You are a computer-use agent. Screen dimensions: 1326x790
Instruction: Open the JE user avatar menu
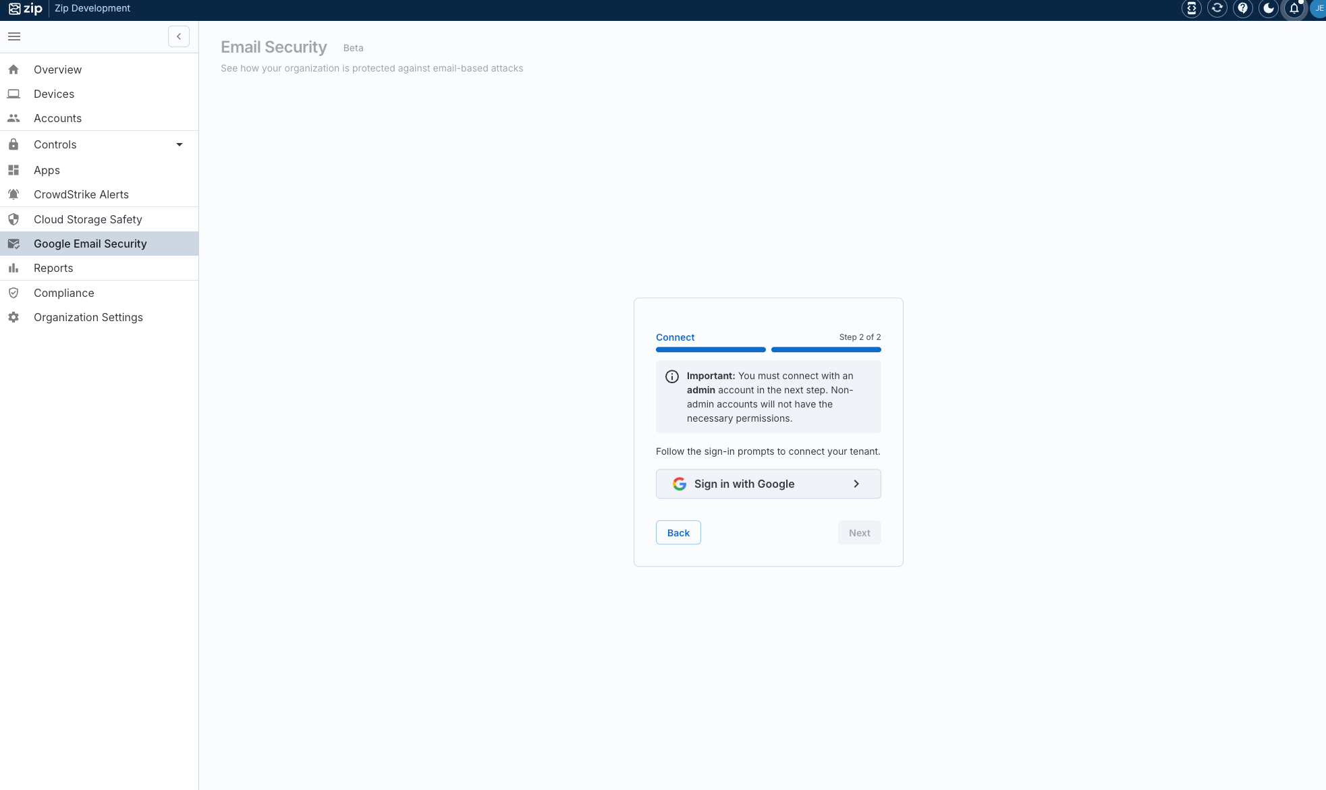pos(1319,9)
